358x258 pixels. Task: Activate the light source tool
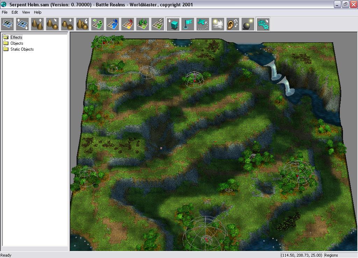(248, 24)
